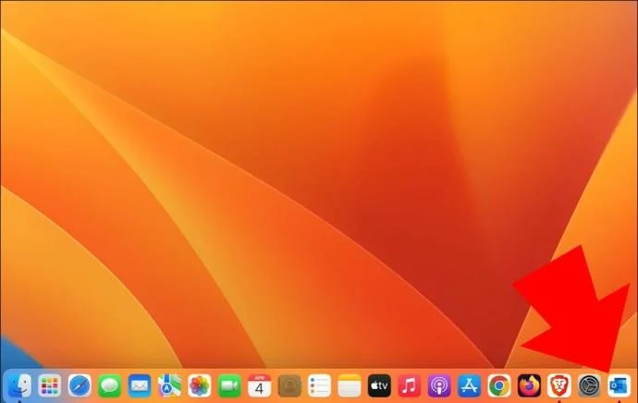Open the Photos app
The width and height of the screenshot is (638, 403).
tap(200, 385)
